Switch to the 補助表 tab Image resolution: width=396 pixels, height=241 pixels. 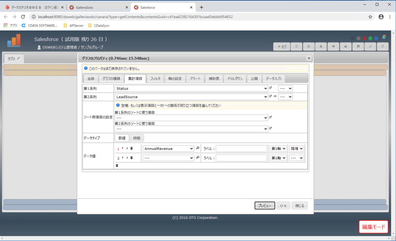(x=214, y=79)
